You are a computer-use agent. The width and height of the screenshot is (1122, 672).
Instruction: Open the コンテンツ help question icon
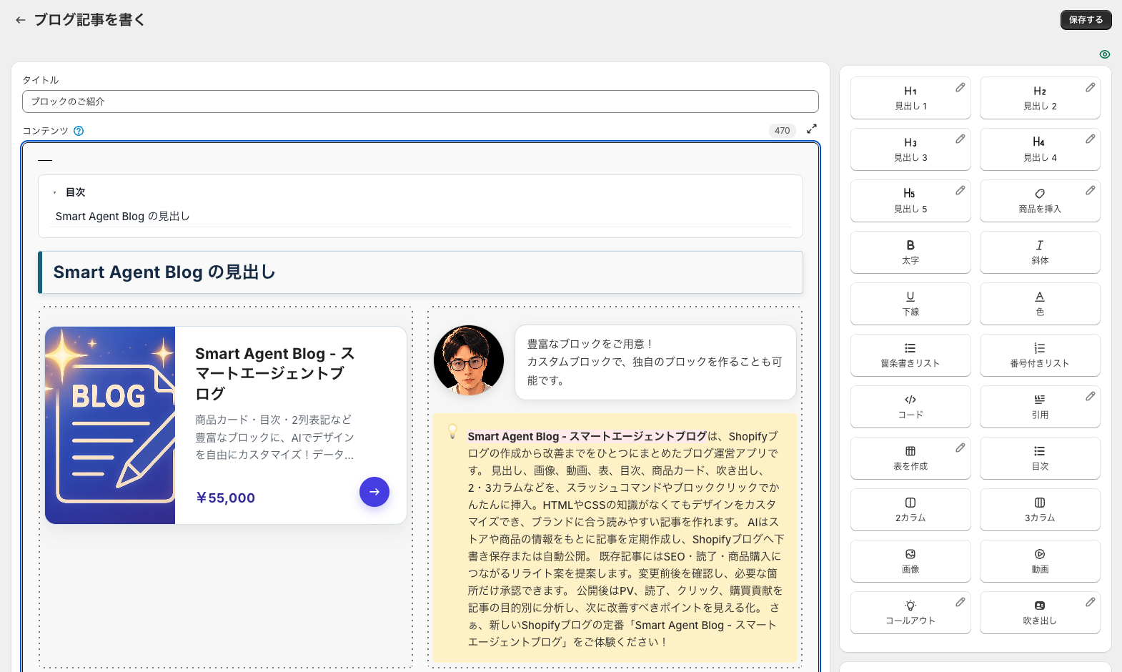[79, 131]
